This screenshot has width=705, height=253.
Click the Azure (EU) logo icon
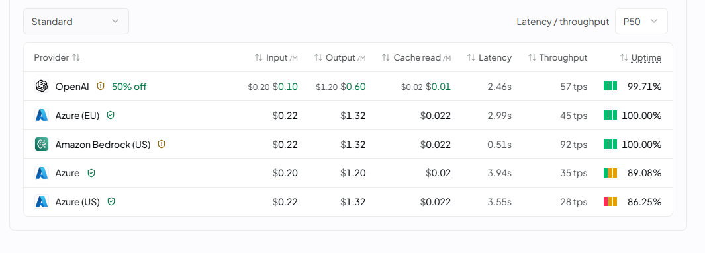pyautogui.click(x=41, y=116)
